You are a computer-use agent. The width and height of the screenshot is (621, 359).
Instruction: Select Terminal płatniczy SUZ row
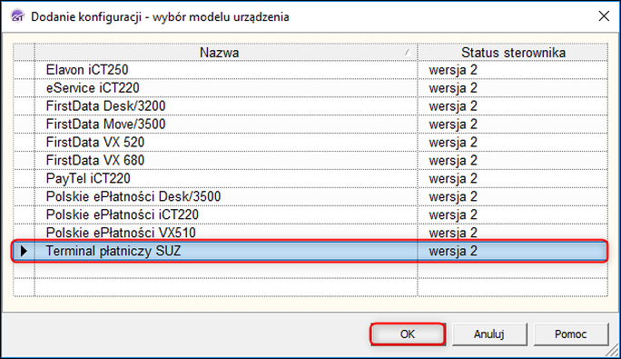[310, 251]
